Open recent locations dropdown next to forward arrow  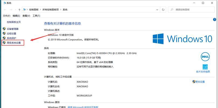click(x=15, y=10)
